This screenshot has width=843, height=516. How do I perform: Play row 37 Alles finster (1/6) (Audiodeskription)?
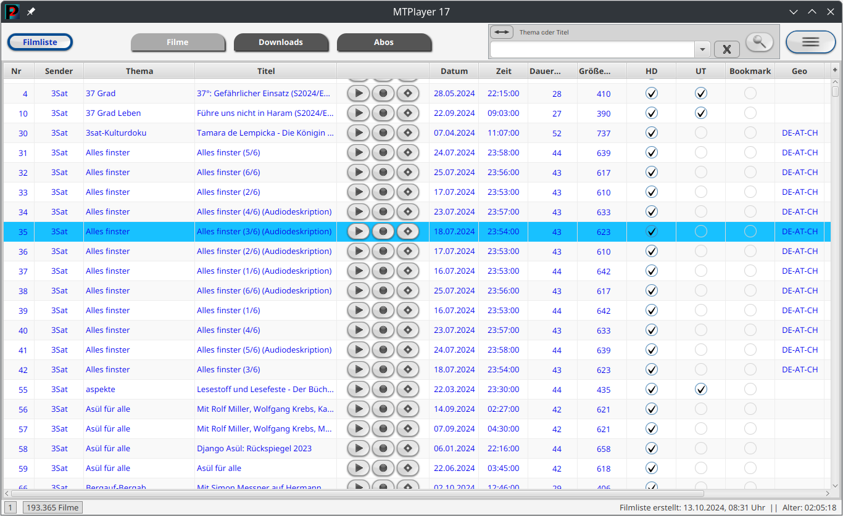click(x=358, y=271)
